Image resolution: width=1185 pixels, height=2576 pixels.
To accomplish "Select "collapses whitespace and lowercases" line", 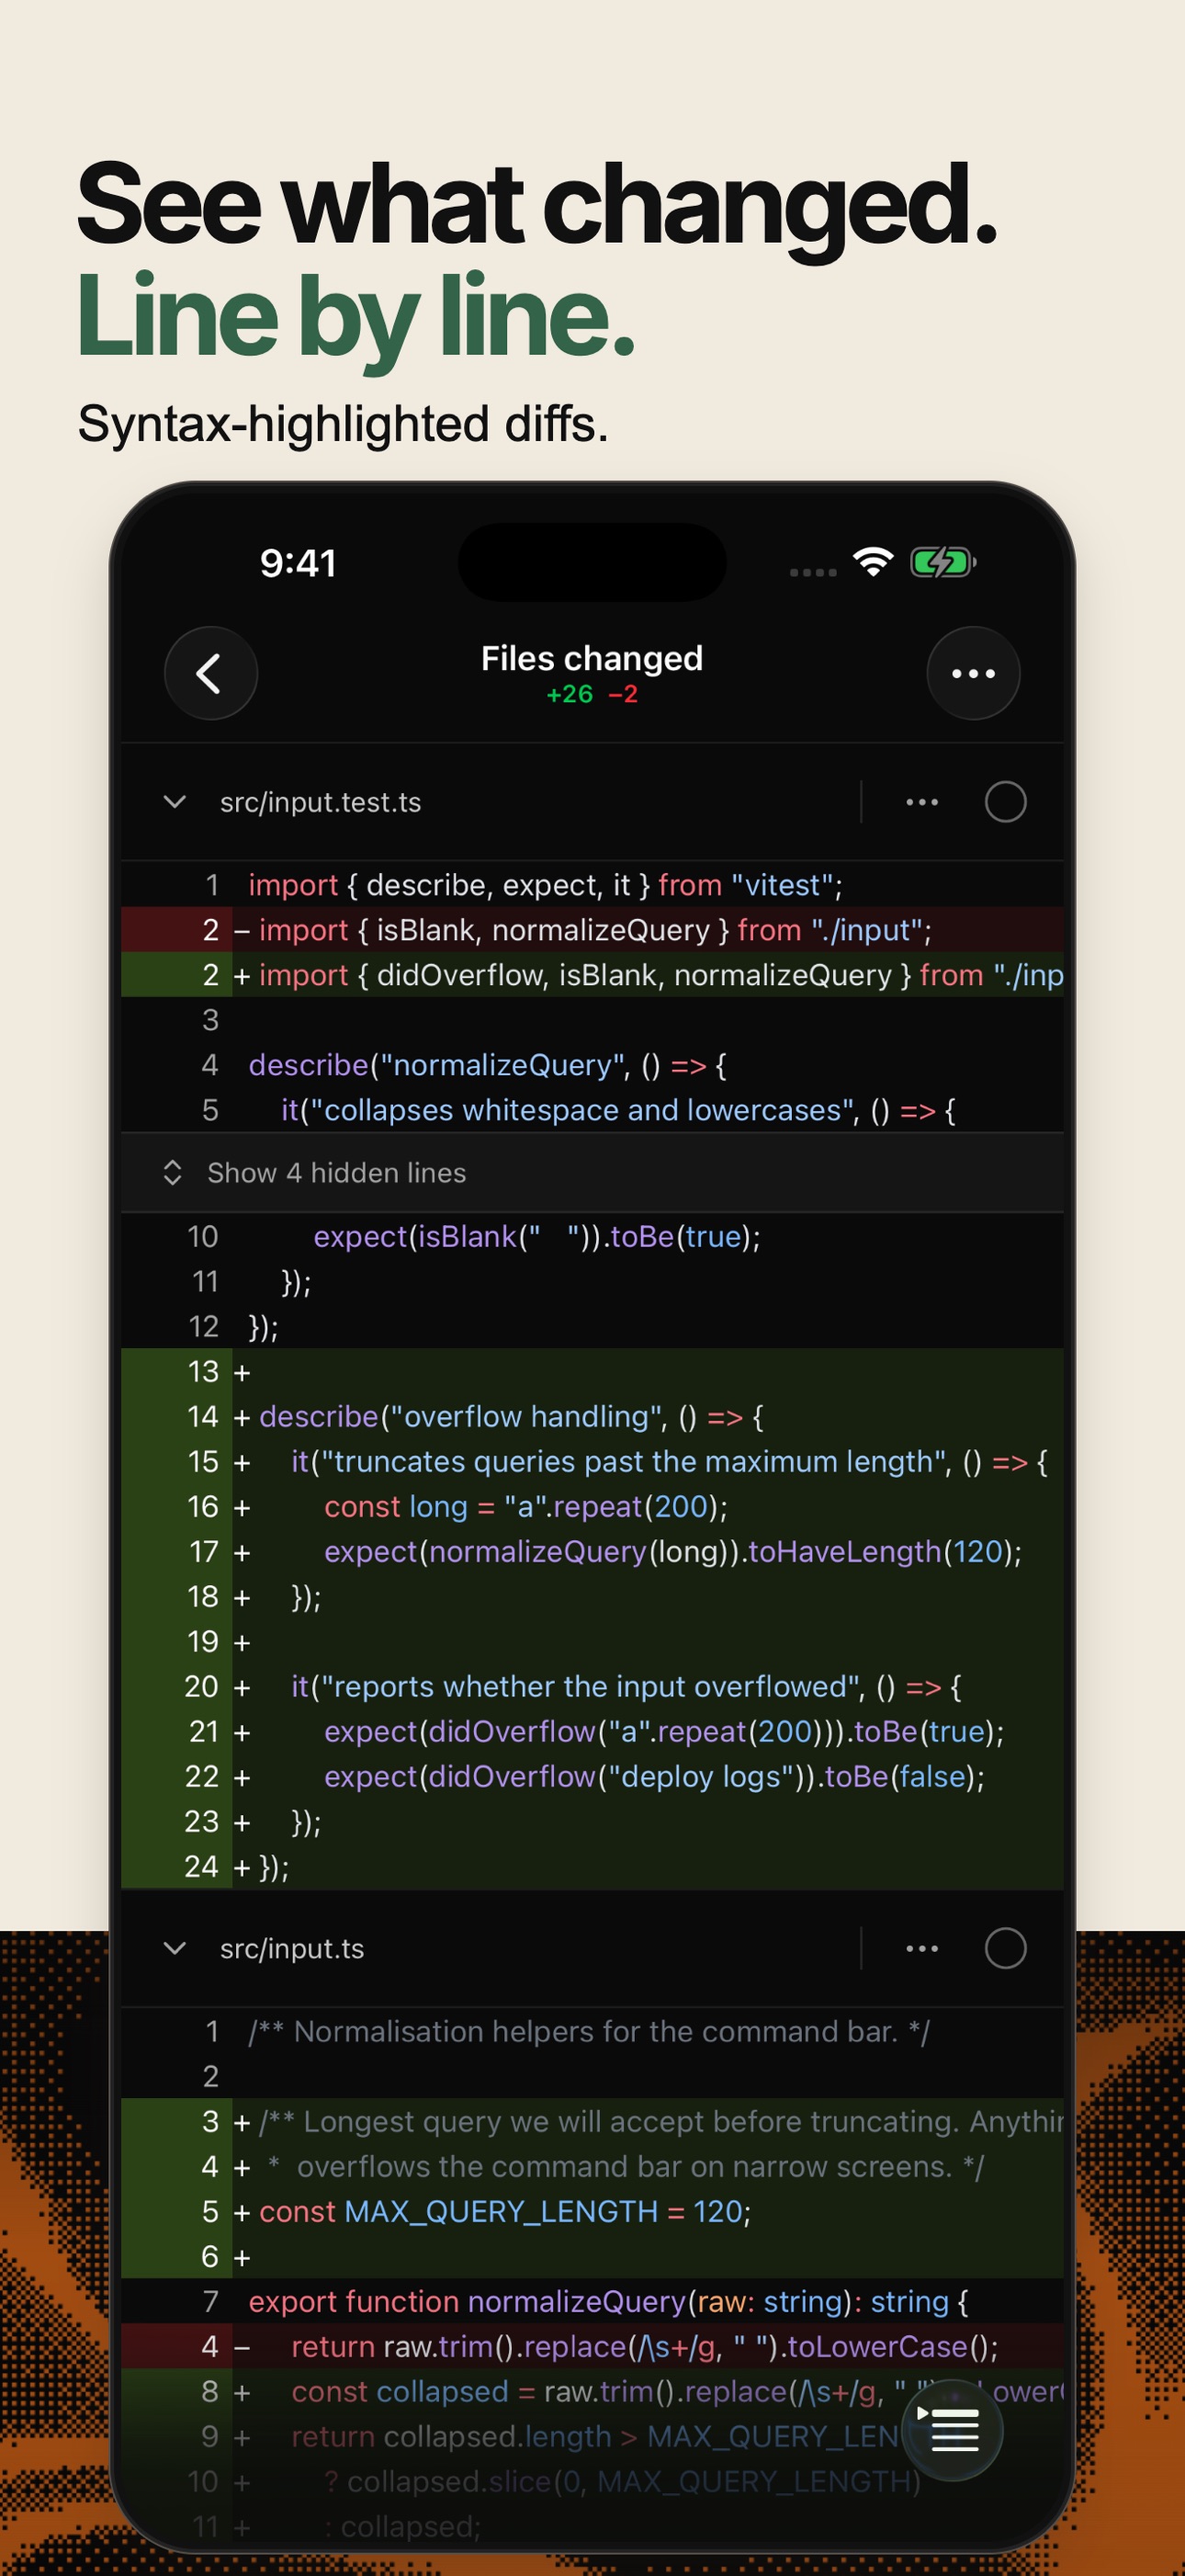I will (x=592, y=1110).
